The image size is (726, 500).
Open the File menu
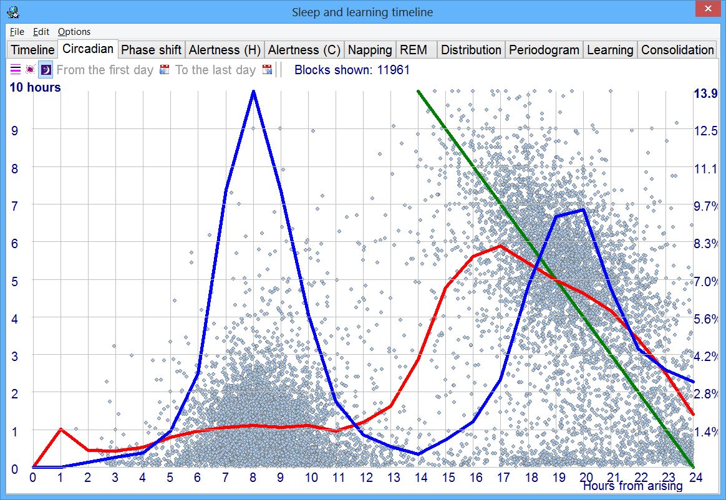click(x=17, y=32)
